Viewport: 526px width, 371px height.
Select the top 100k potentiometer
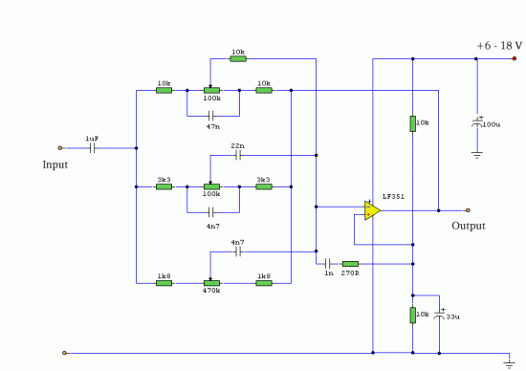click(211, 90)
